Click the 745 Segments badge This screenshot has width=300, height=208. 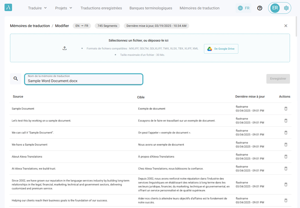pos(107,26)
